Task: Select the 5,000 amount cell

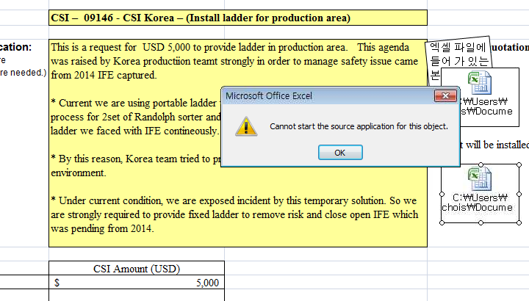Action: (x=137, y=283)
